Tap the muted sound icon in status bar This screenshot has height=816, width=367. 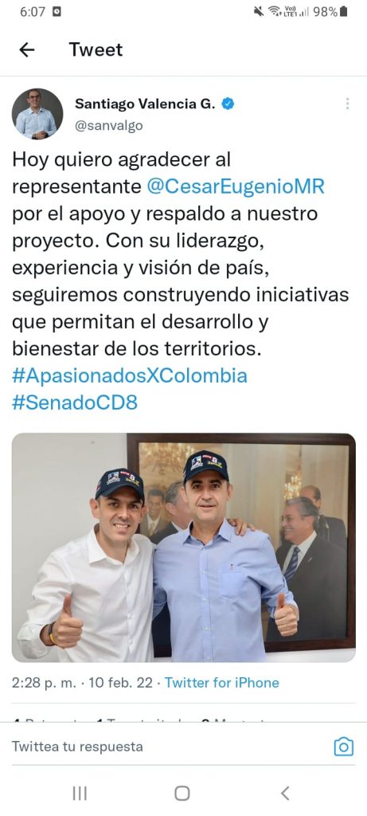pos(259,11)
